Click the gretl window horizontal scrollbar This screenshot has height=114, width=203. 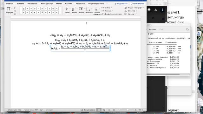163,74
